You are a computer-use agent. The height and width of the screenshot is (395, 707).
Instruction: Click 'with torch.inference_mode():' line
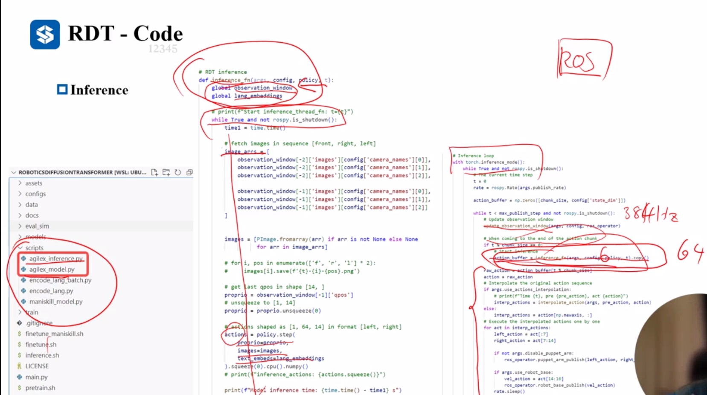pyautogui.click(x=489, y=162)
